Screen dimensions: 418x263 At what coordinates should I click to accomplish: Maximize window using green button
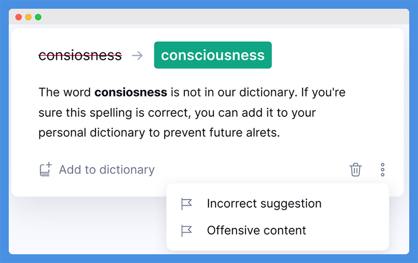38,17
